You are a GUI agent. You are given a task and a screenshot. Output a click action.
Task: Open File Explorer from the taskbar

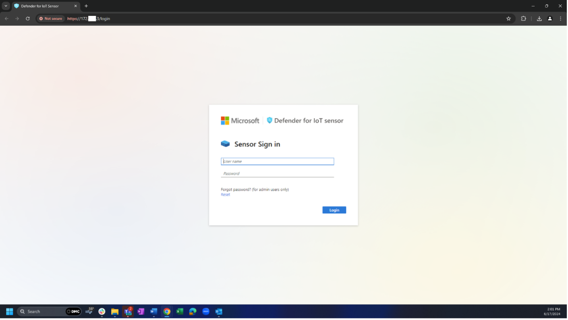click(x=115, y=312)
